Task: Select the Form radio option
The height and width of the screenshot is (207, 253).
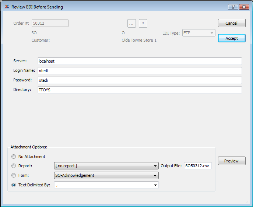Action: point(14,176)
